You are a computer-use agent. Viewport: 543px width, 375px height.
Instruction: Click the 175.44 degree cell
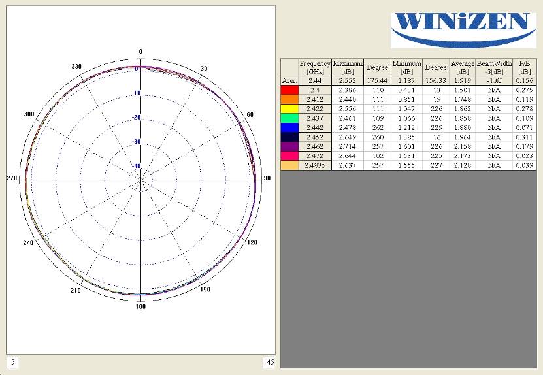(x=377, y=80)
